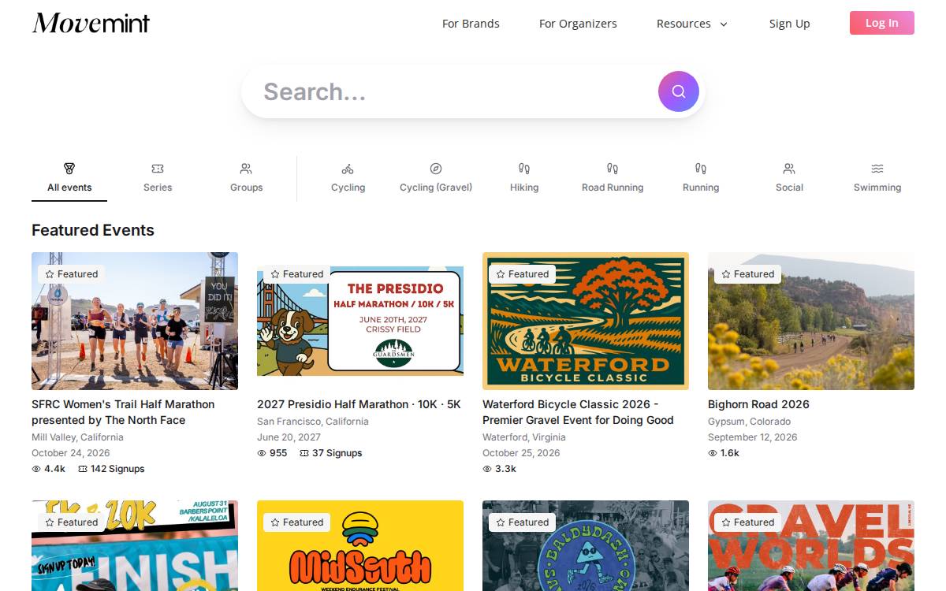The width and height of the screenshot is (946, 591).
Task: Click Featured badge on the MidSouth card
Action: tap(296, 522)
